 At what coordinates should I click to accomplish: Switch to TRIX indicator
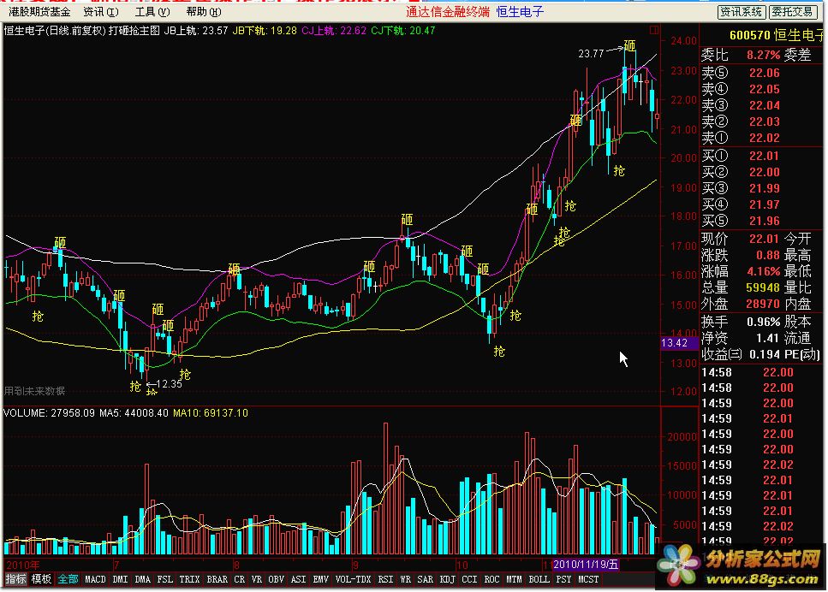(189, 579)
